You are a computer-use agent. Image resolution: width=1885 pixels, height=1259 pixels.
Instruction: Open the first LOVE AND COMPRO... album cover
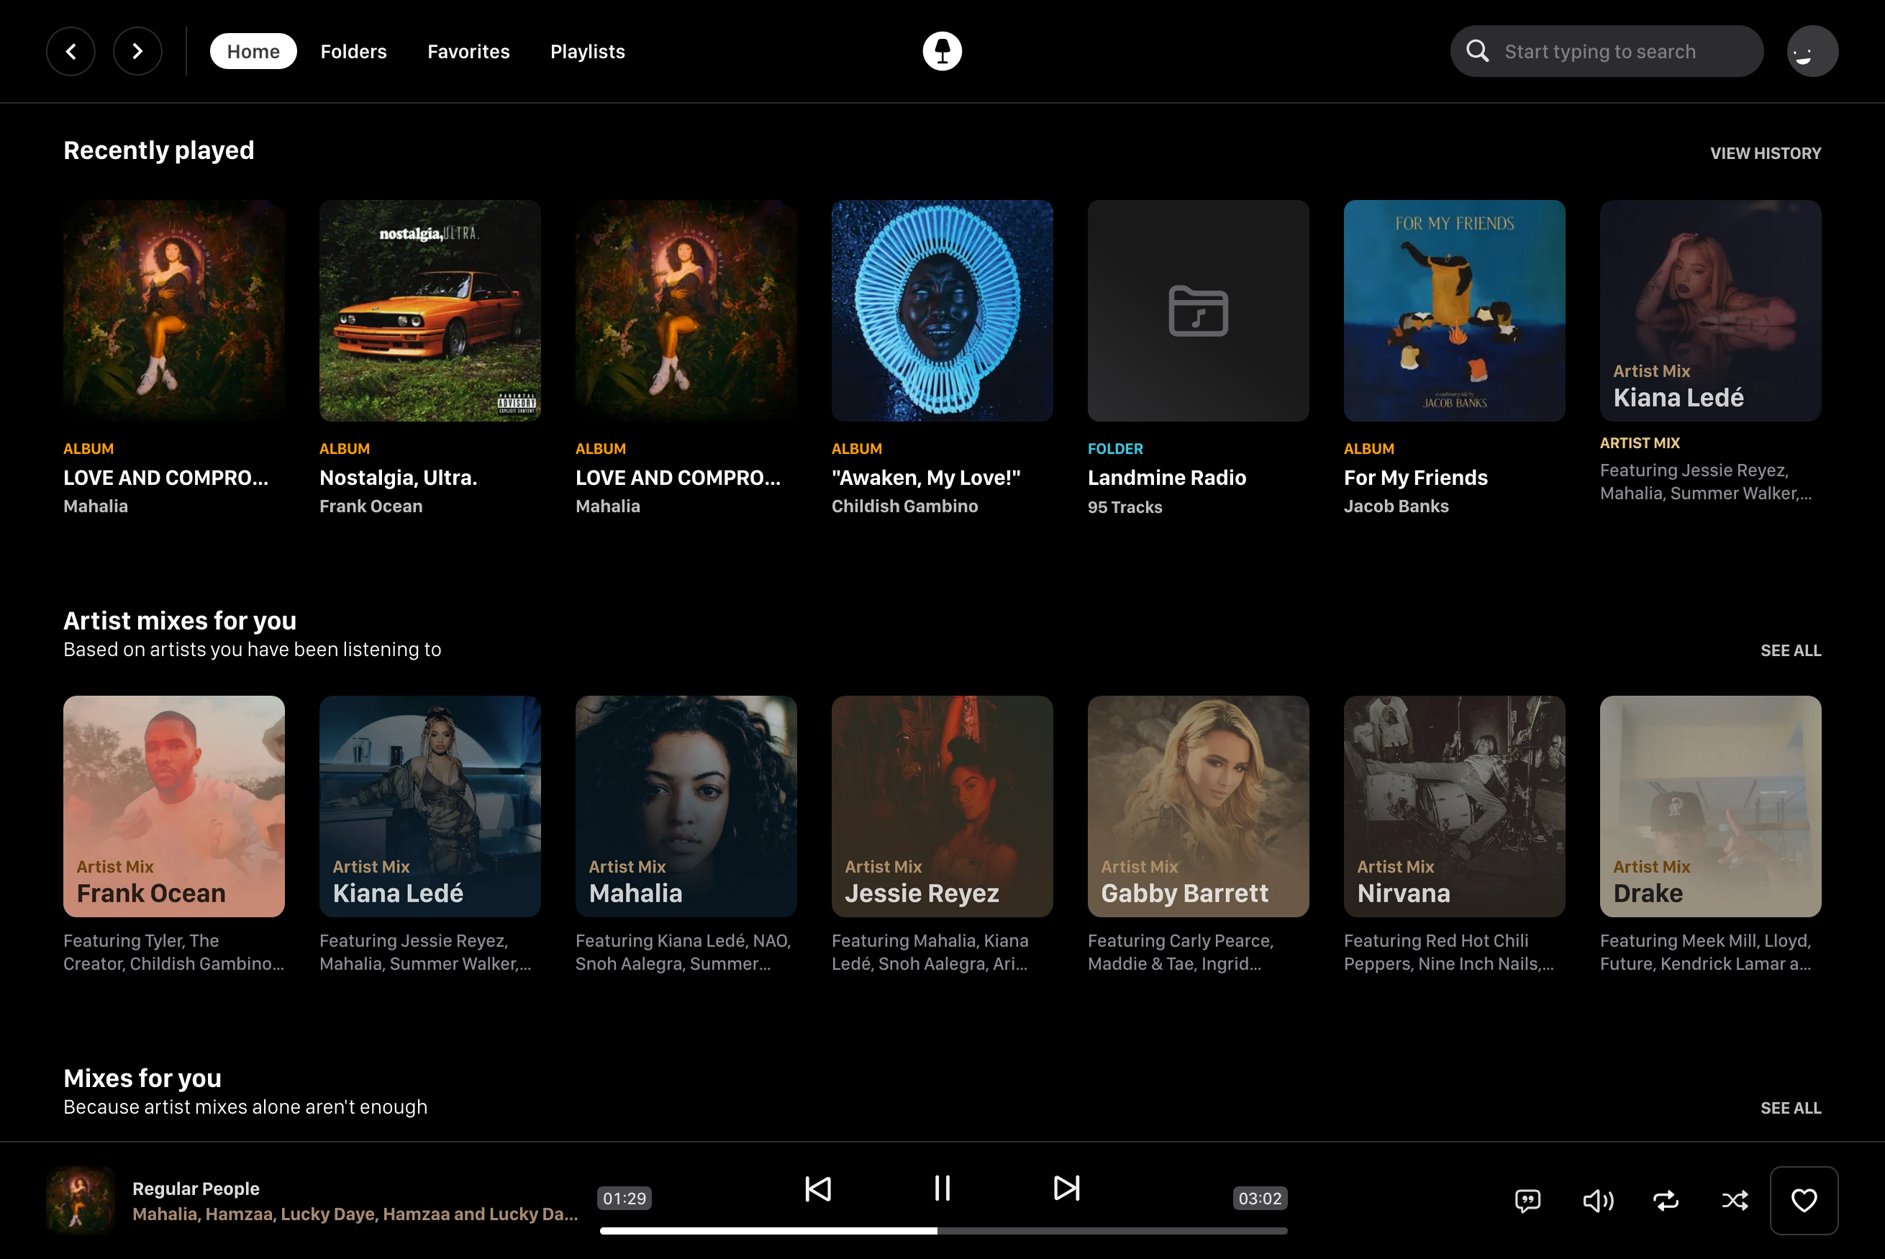pyautogui.click(x=173, y=311)
